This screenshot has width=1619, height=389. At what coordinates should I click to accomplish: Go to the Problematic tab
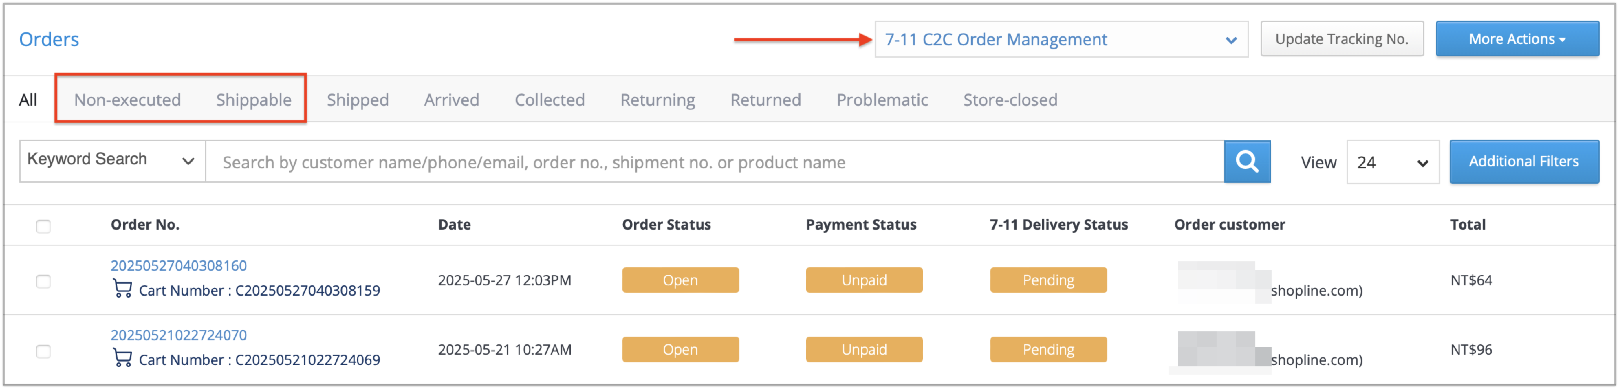[882, 100]
